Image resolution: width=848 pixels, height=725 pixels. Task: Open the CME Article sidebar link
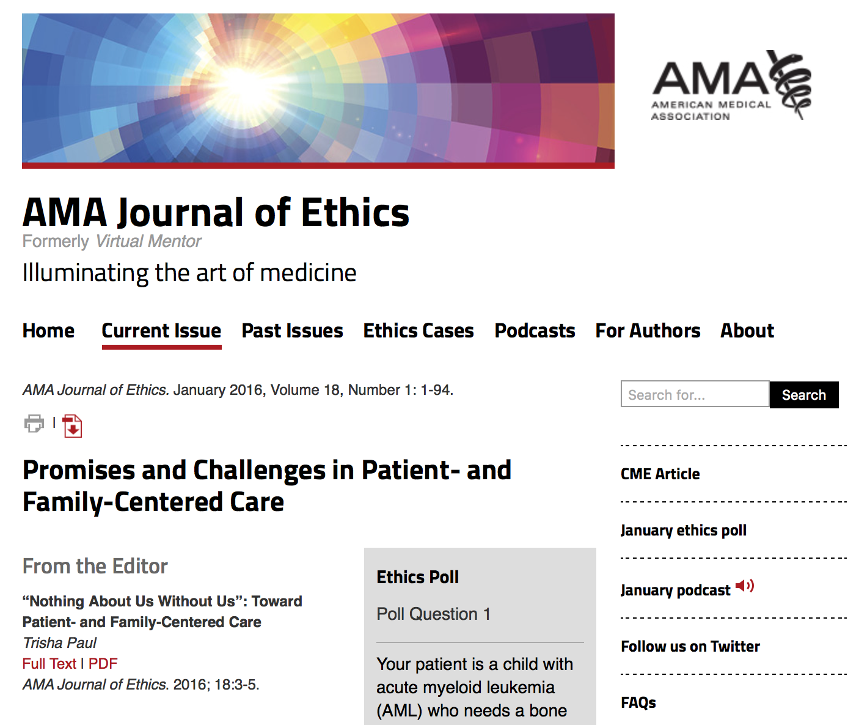point(660,474)
